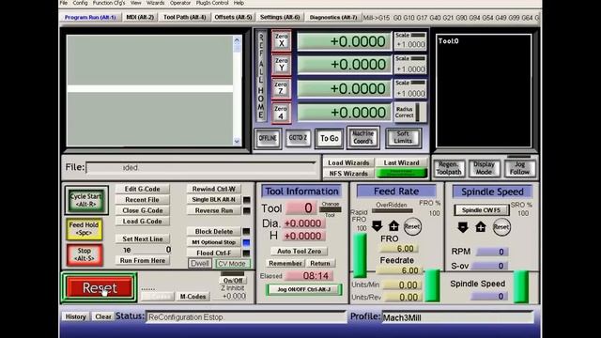The width and height of the screenshot is (601, 338).
Task: Click the Ref All Home vertical button
Action: click(x=261, y=76)
